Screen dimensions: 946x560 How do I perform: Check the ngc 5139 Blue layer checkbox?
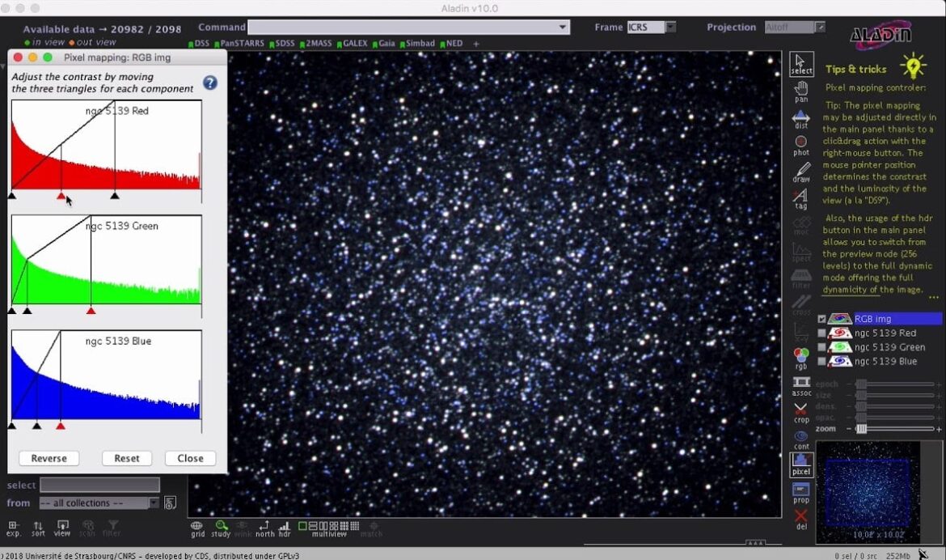(822, 362)
